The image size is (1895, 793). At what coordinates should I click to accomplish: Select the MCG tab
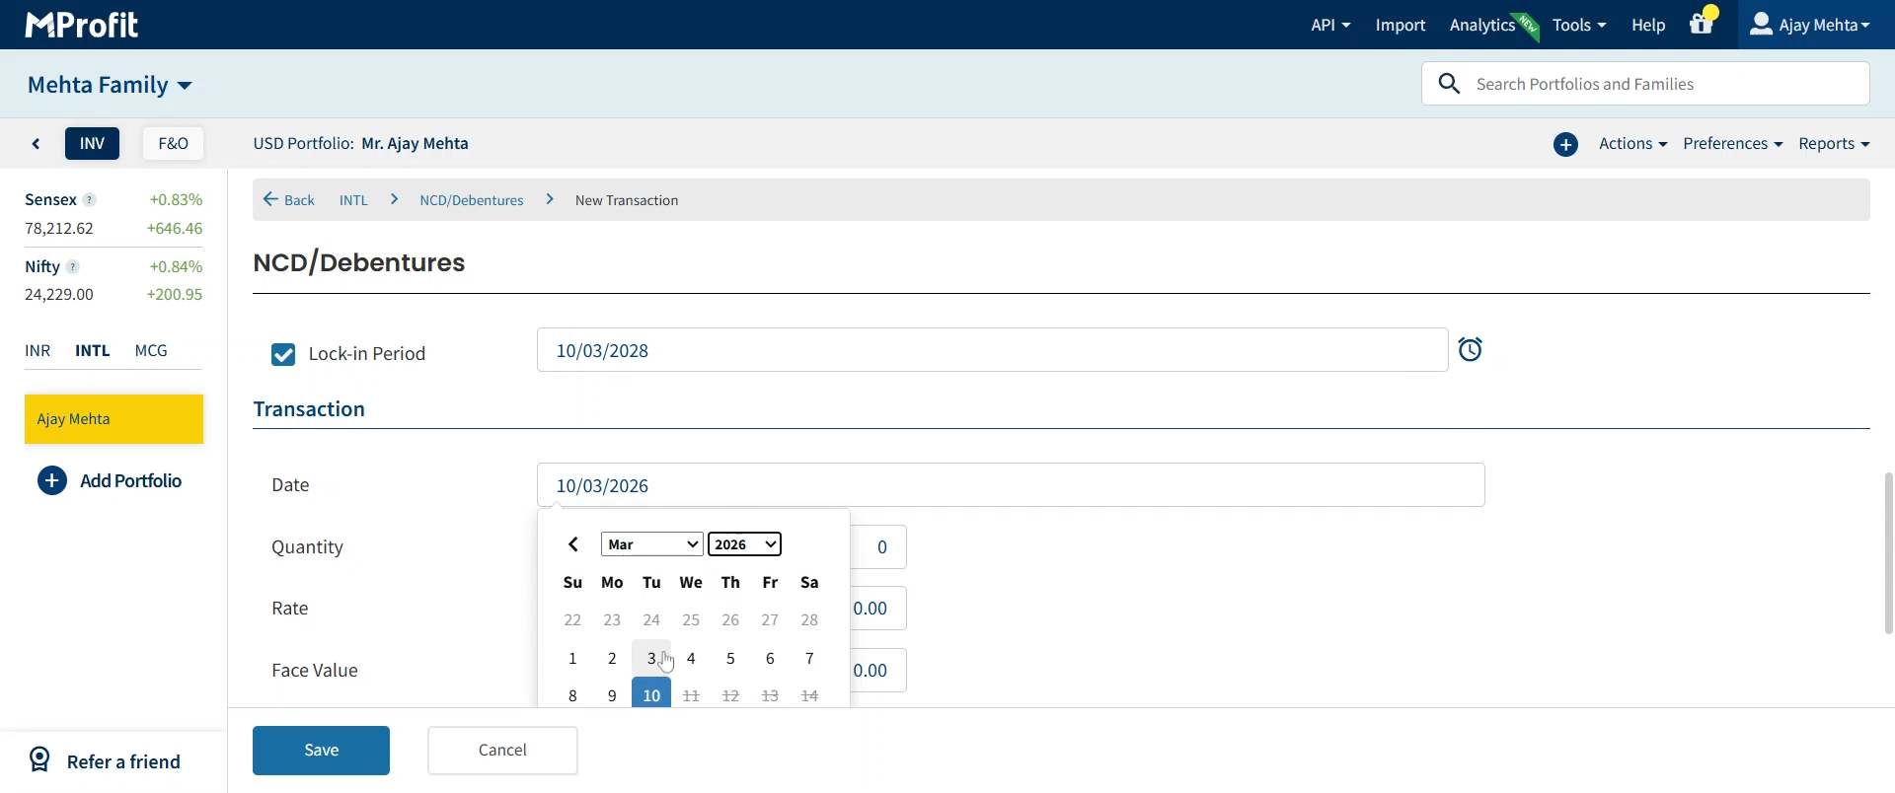(151, 350)
